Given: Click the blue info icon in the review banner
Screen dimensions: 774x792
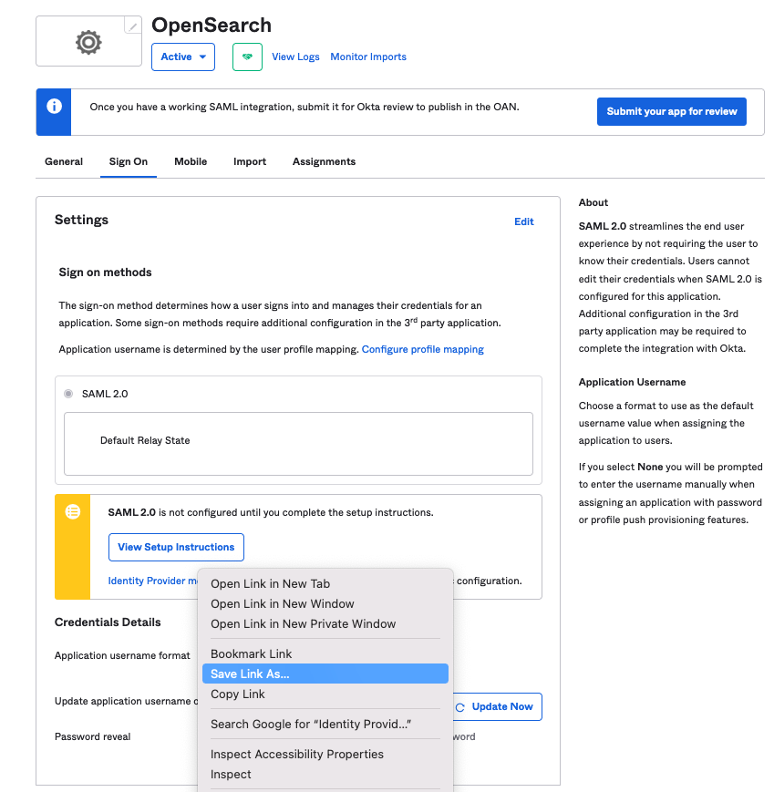Looking at the screenshot, I should pyautogui.click(x=52, y=111).
